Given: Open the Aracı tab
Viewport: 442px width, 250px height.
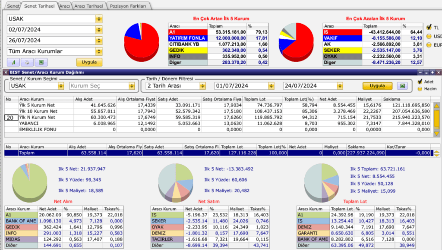Looking at the screenshot, I should coord(65,6).
